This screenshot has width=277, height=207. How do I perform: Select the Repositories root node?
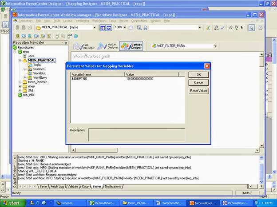[x=26, y=47]
